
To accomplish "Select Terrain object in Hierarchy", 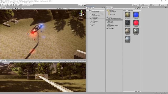I will click(93, 14).
